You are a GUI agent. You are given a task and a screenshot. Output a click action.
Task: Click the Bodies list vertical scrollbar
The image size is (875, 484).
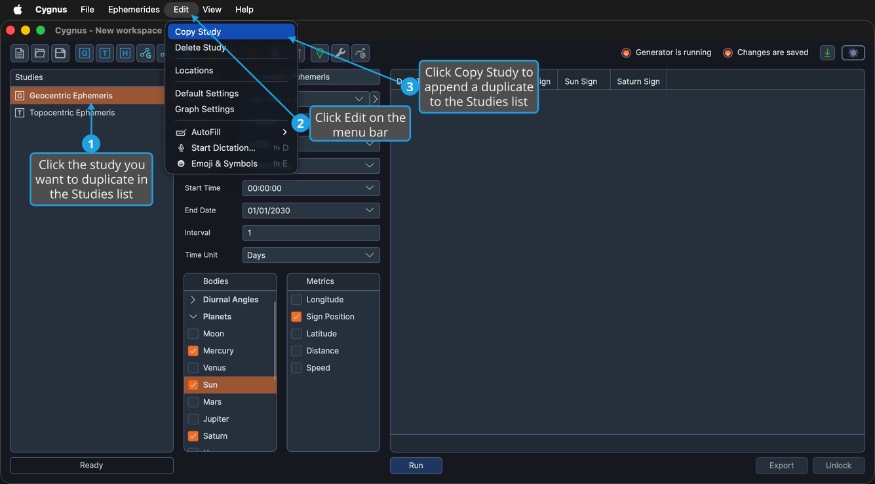275,340
